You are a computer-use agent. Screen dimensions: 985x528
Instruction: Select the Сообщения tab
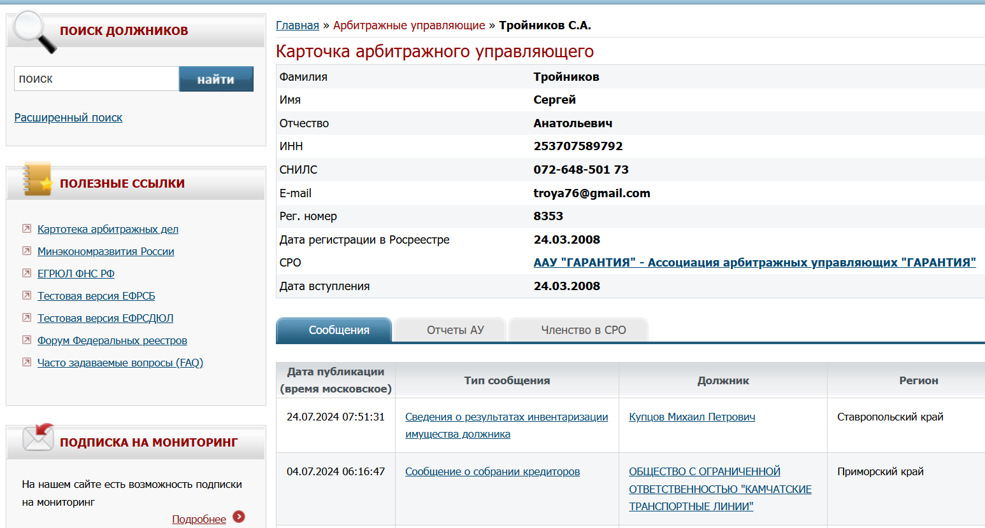[x=339, y=330]
